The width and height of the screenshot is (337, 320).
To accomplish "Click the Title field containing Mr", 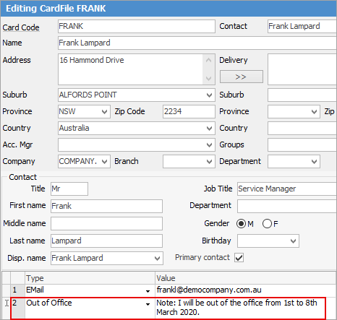I will click(x=69, y=189).
